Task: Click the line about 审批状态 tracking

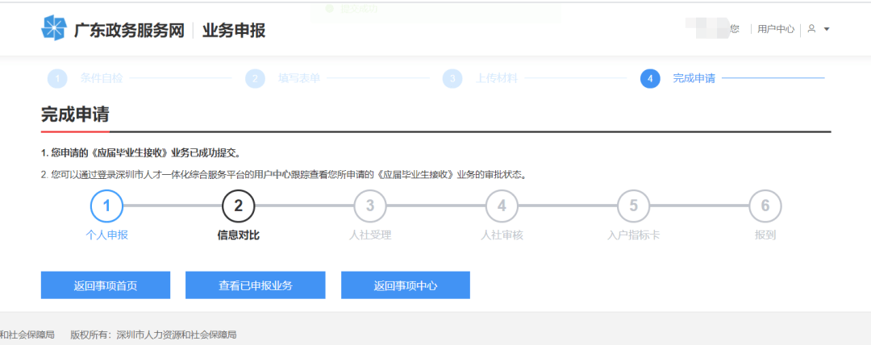Action: click(x=283, y=175)
